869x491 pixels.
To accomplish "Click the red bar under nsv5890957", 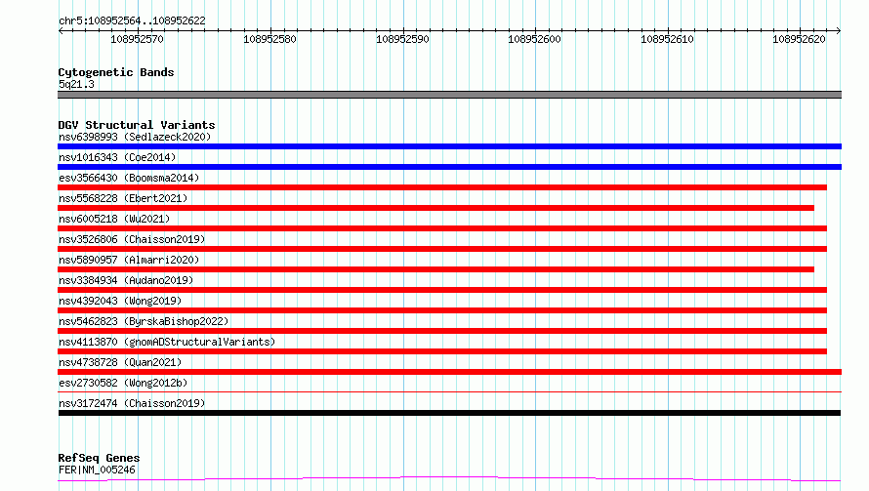I will pos(435,269).
